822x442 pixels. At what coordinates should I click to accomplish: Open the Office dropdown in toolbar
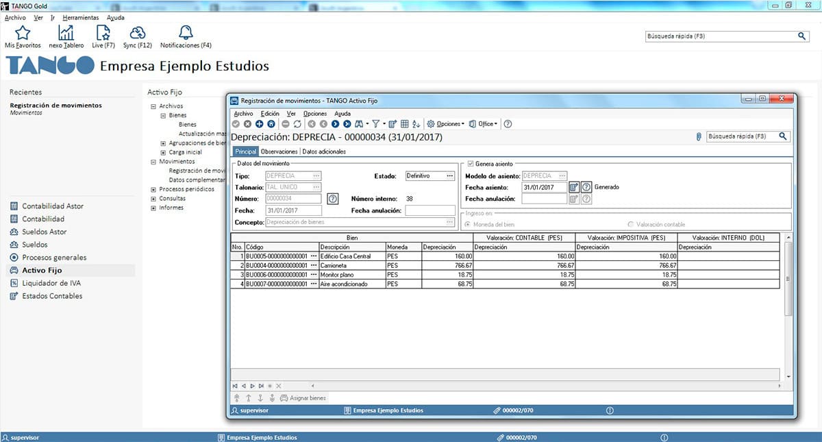[x=483, y=124]
